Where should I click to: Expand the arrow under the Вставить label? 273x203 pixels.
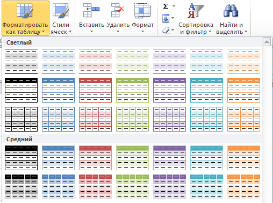click(x=91, y=32)
